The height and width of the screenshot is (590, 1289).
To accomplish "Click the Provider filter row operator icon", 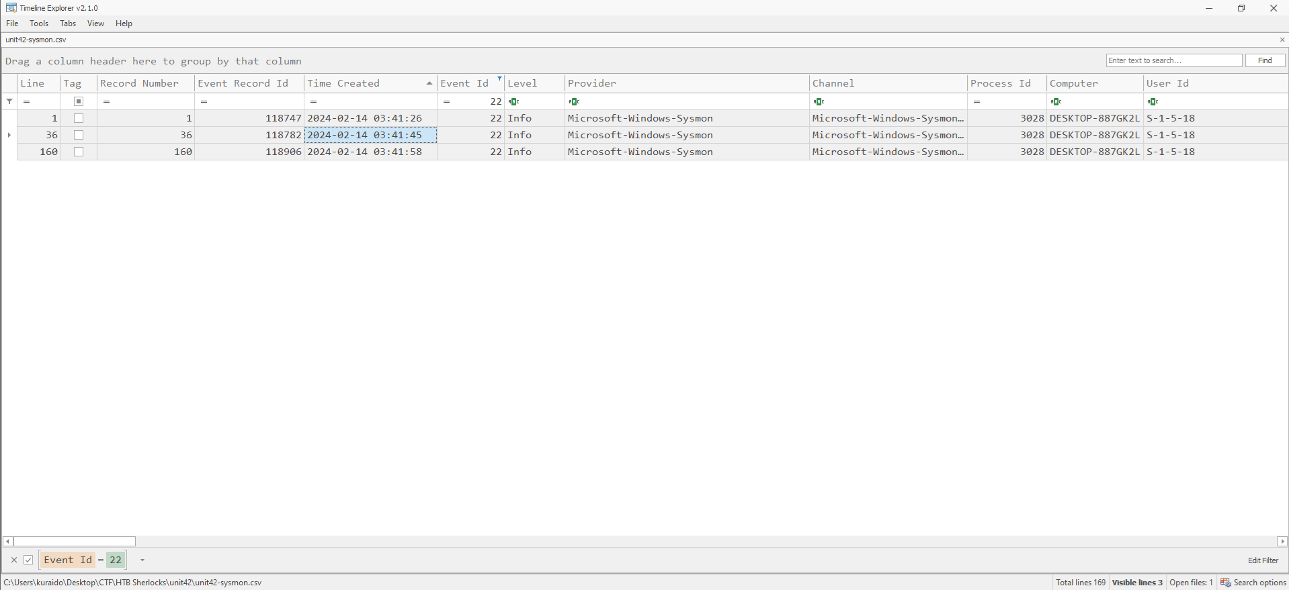I will tap(574, 102).
